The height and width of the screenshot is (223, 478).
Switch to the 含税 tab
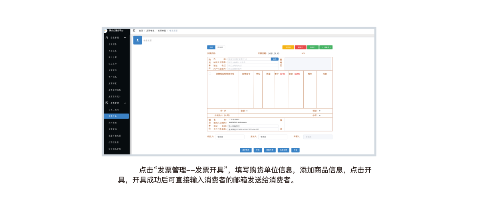tap(211, 47)
